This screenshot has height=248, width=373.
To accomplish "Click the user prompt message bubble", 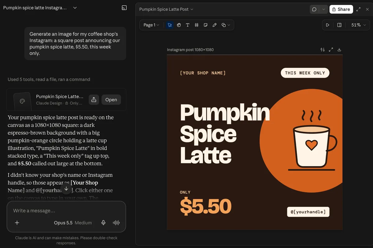I will tap(75, 43).
